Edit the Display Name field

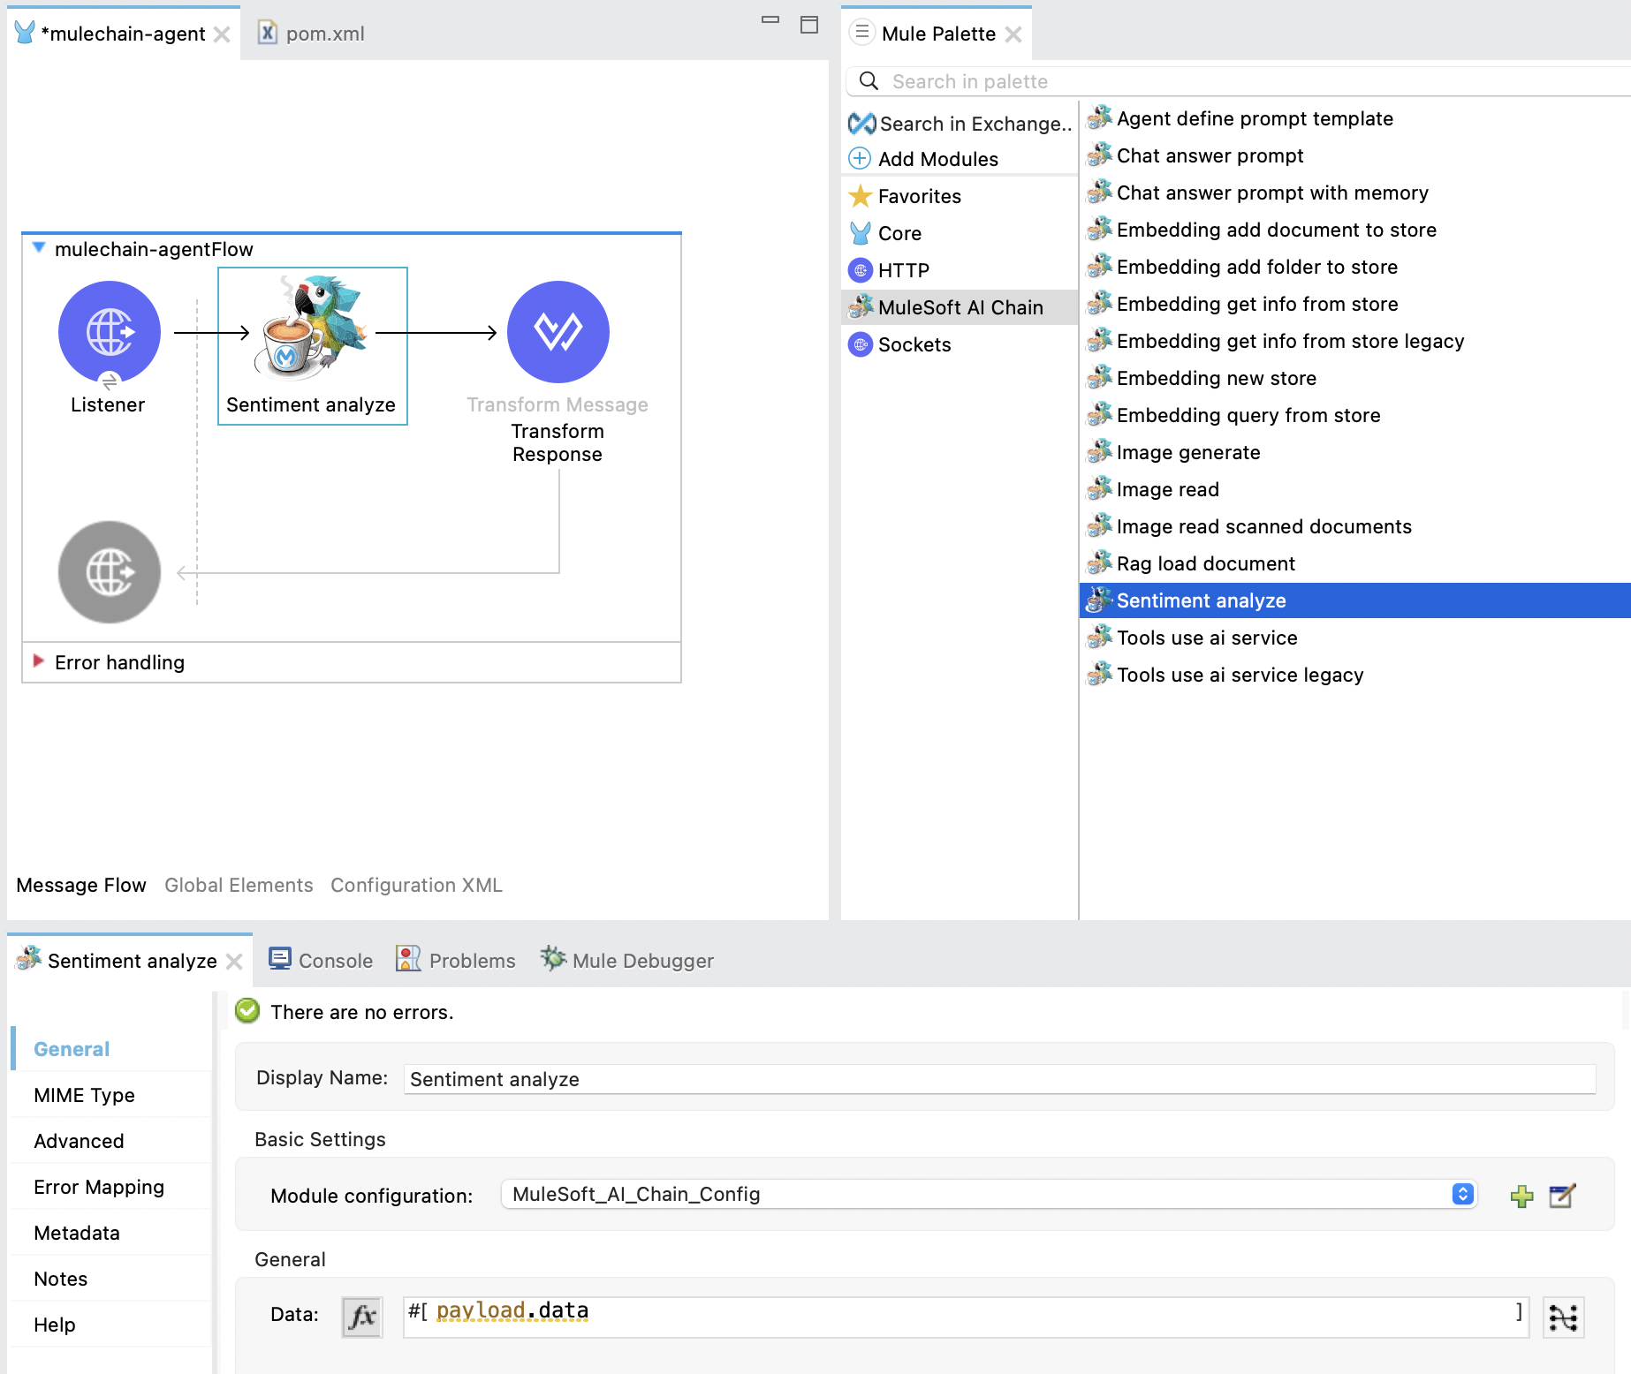click(1000, 1079)
